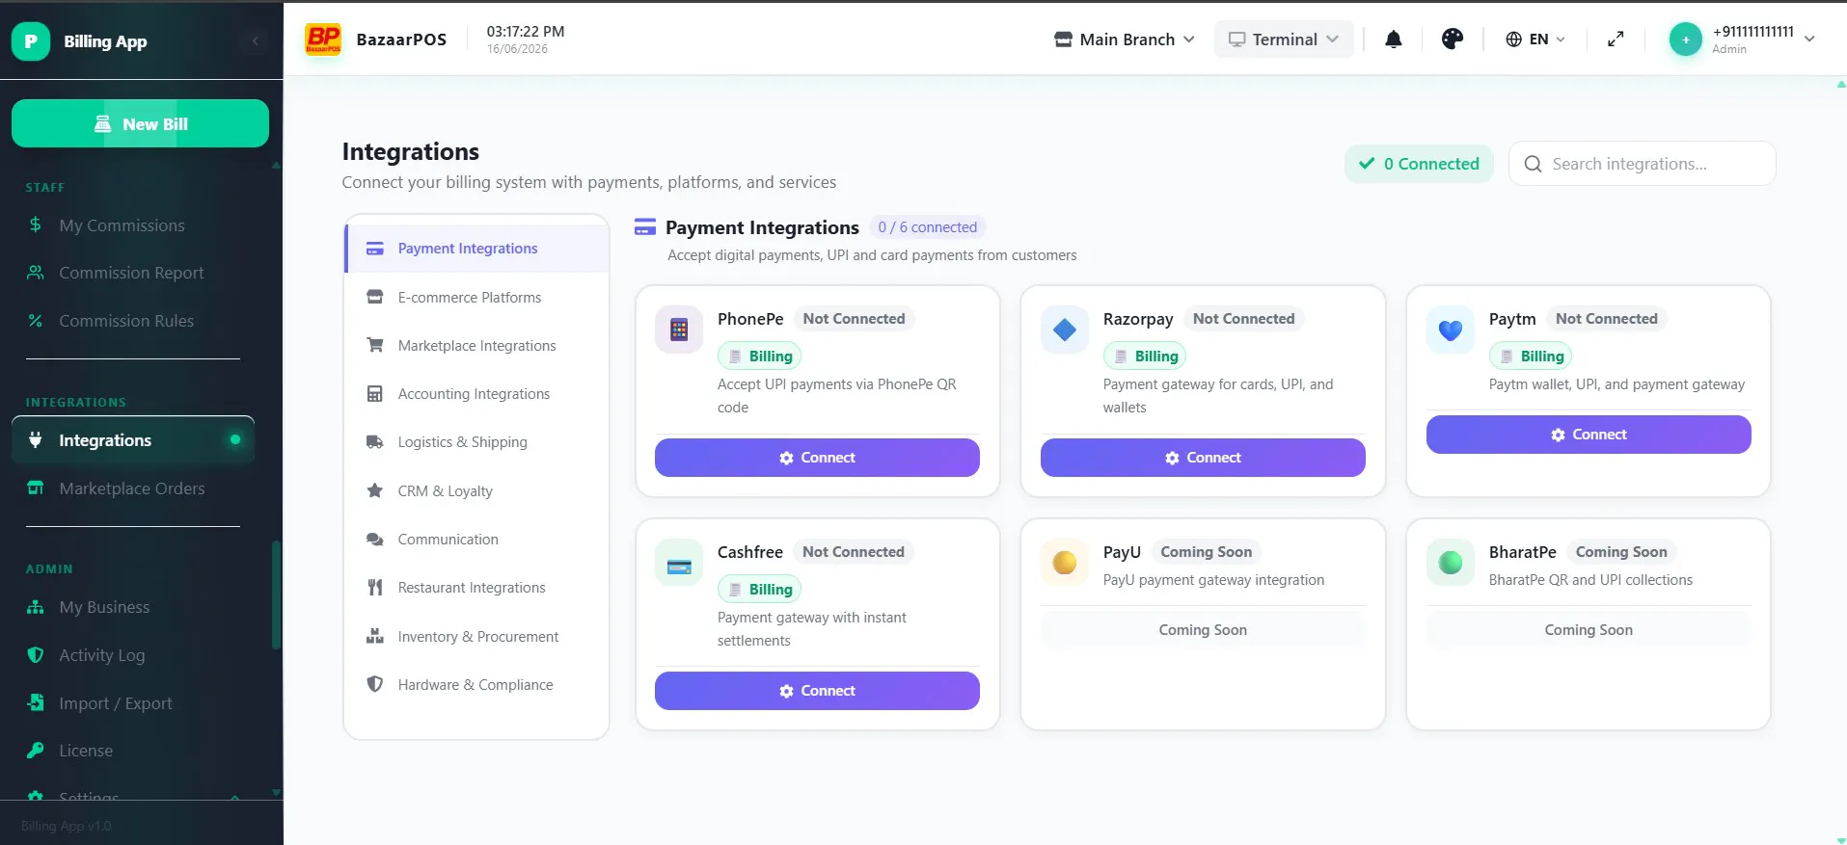This screenshot has height=845, width=1847.
Task: Click the BharatPe Coming Soon button
Action: (x=1589, y=630)
